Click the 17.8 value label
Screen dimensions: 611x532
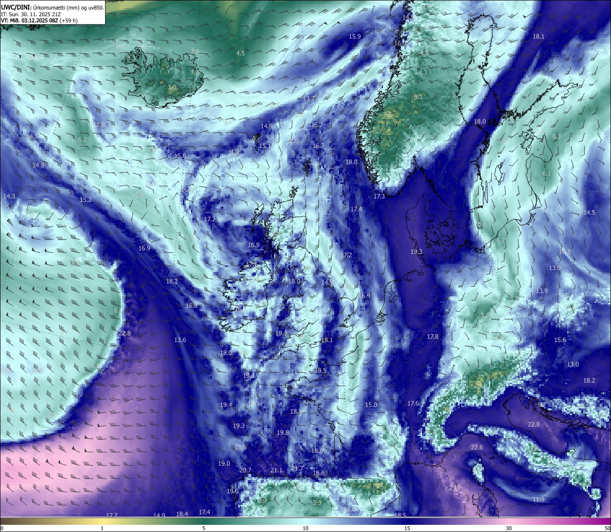point(432,336)
